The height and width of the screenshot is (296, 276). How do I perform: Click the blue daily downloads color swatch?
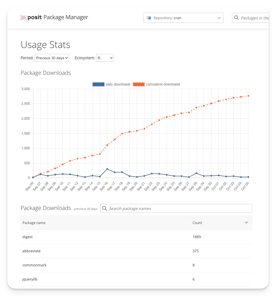98,84
